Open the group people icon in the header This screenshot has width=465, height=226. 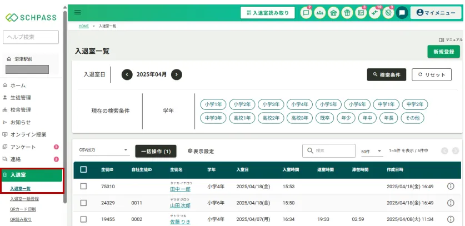tap(319, 12)
